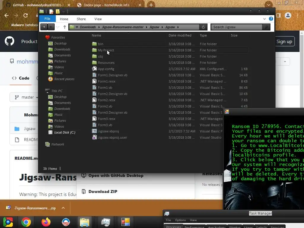This screenshot has height=228, width=304.
Task: Open the Share ribbon tab
Action: (x=81, y=19)
